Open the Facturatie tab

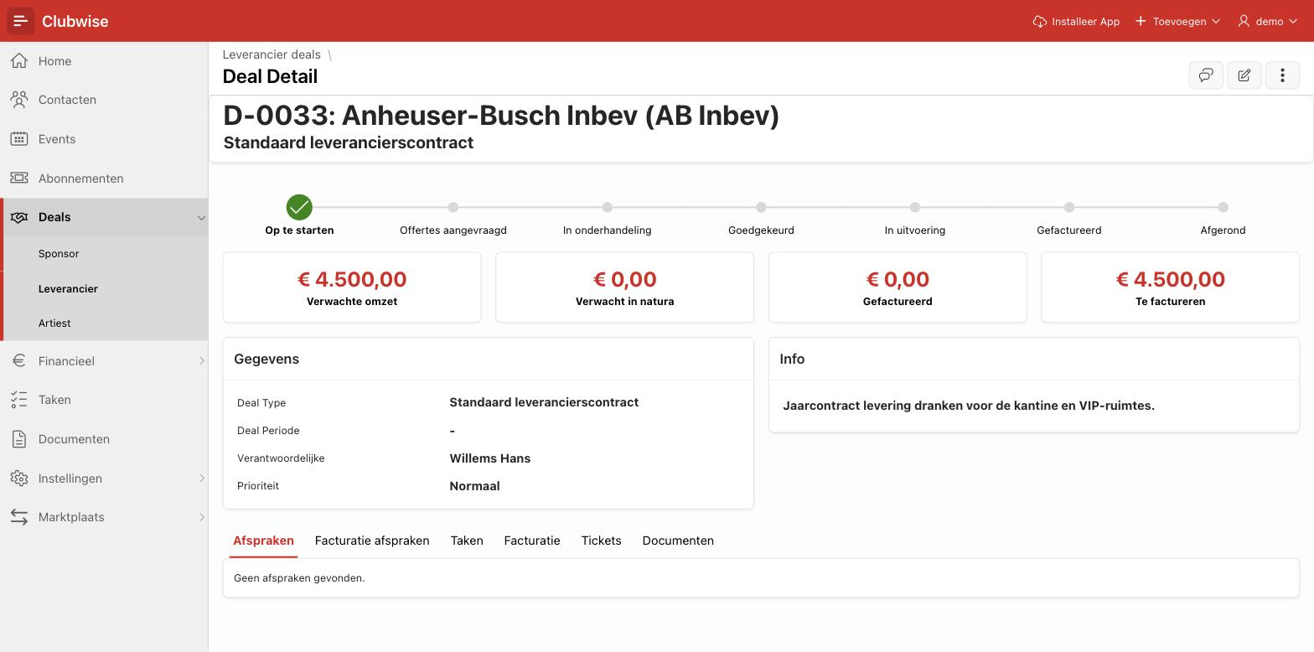coord(532,541)
